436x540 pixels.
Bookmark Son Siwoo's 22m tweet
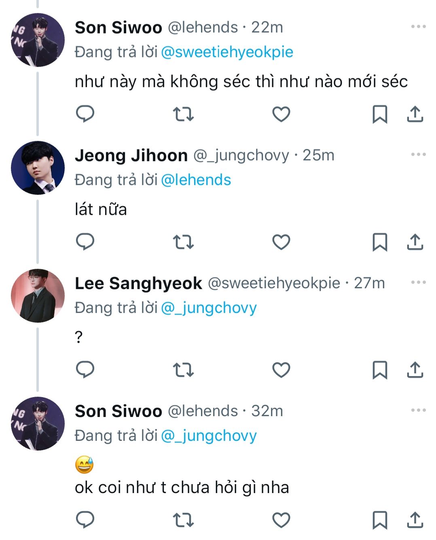pyautogui.click(x=379, y=114)
